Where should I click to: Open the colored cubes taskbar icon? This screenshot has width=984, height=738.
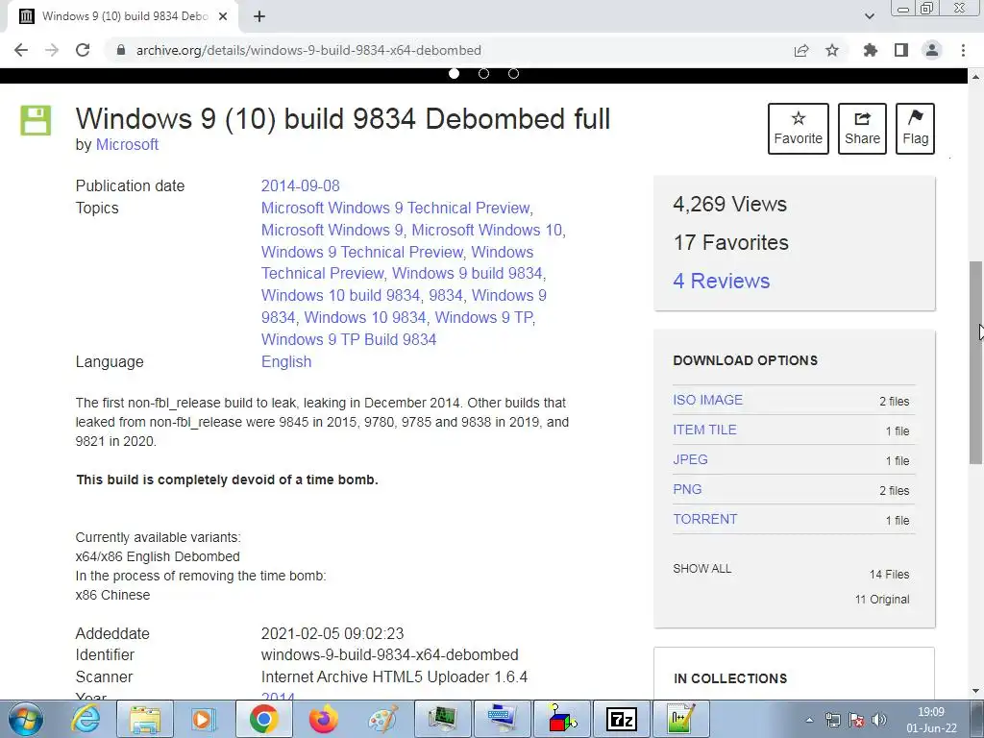click(561, 719)
